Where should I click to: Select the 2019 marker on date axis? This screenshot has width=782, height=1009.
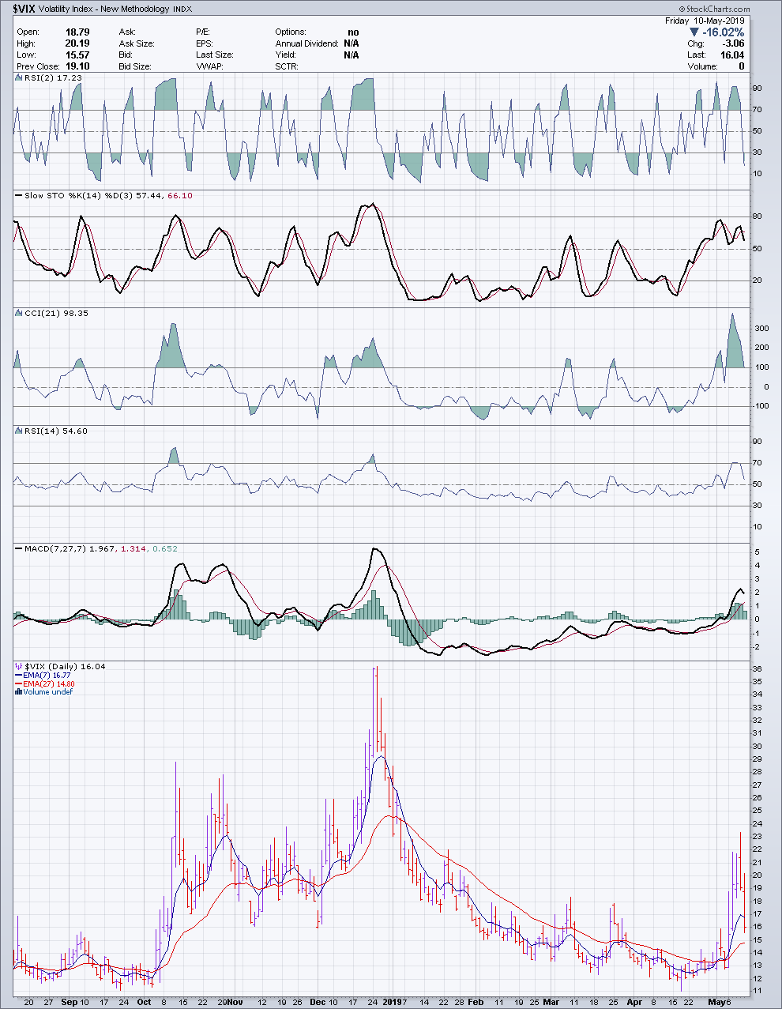(391, 1002)
